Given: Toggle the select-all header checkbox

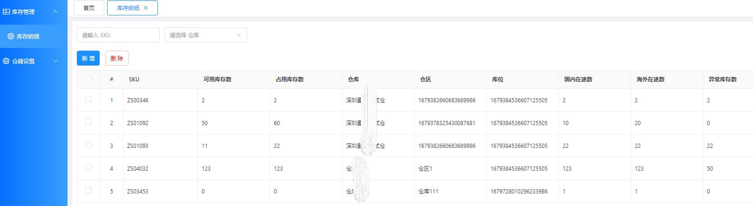Looking at the screenshot, I should pyautogui.click(x=88, y=80).
